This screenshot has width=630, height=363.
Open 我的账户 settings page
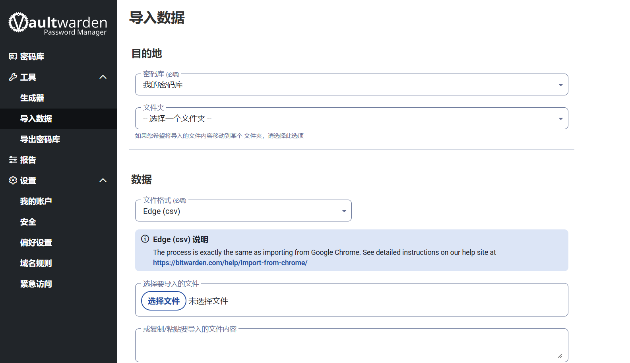tap(36, 201)
